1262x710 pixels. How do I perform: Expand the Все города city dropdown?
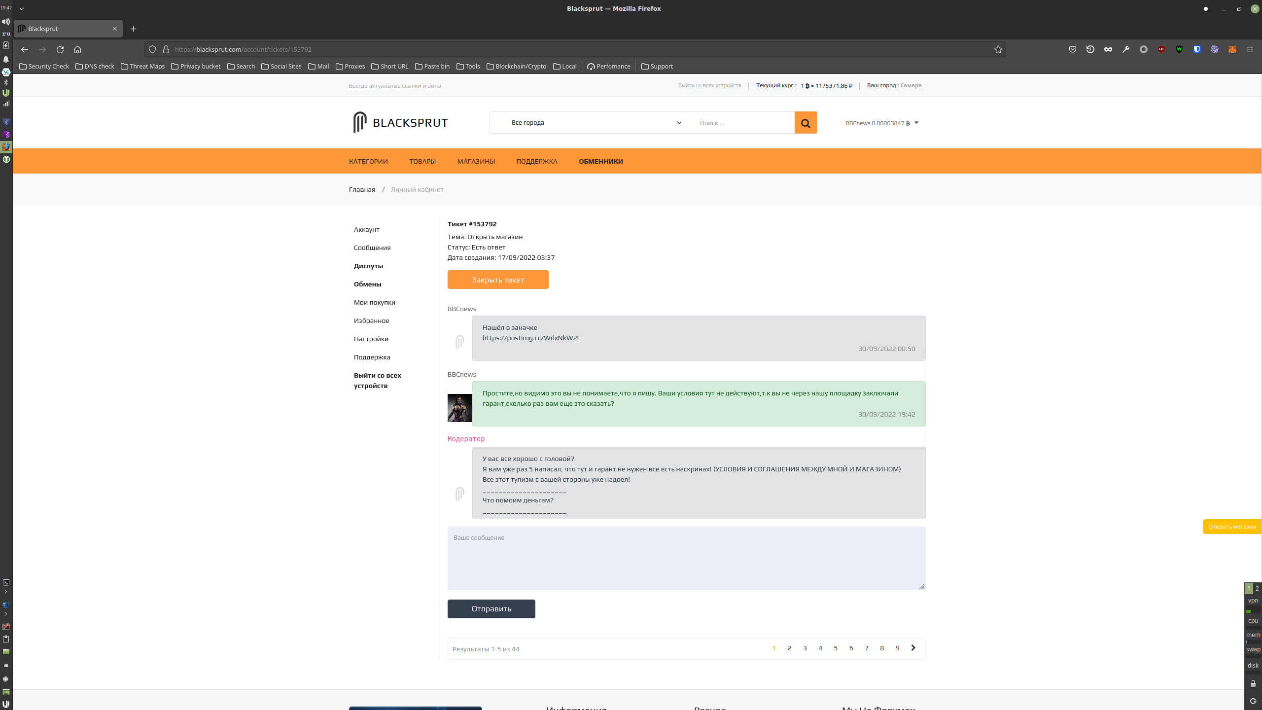pyautogui.click(x=596, y=122)
